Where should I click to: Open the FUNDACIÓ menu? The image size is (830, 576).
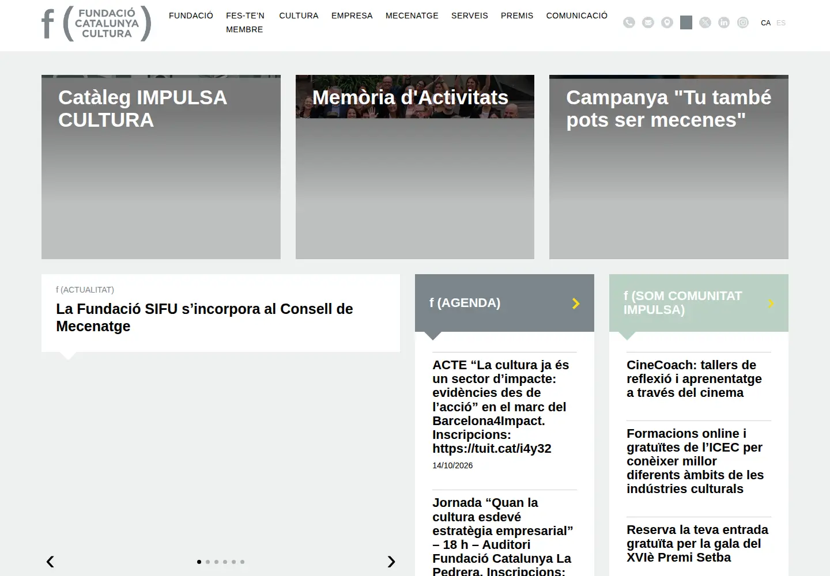191,16
